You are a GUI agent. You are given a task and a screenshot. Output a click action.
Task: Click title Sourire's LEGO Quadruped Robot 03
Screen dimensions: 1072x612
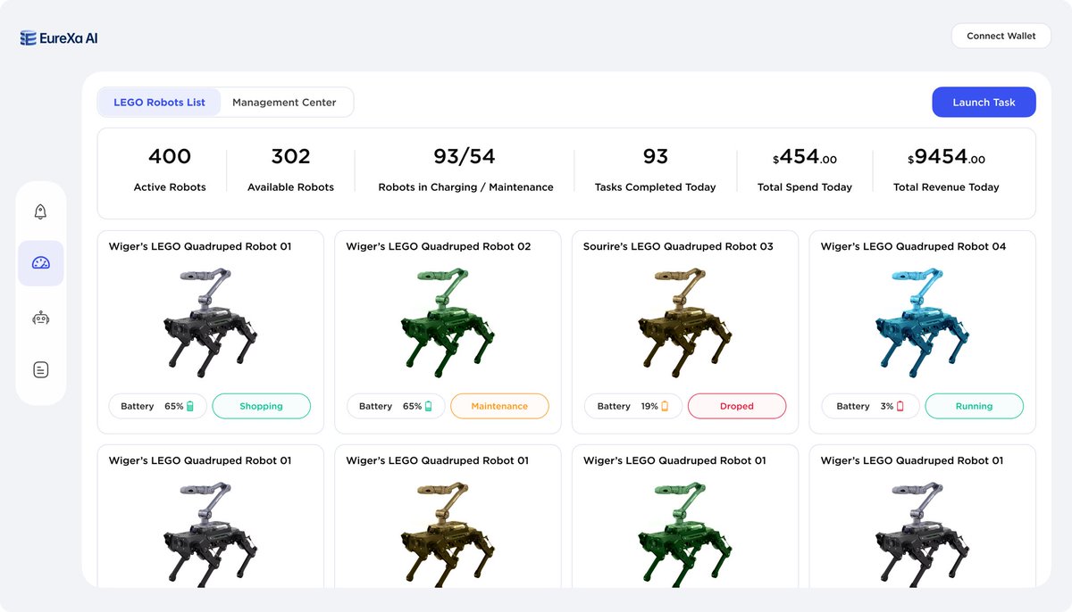tap(678, 246)
